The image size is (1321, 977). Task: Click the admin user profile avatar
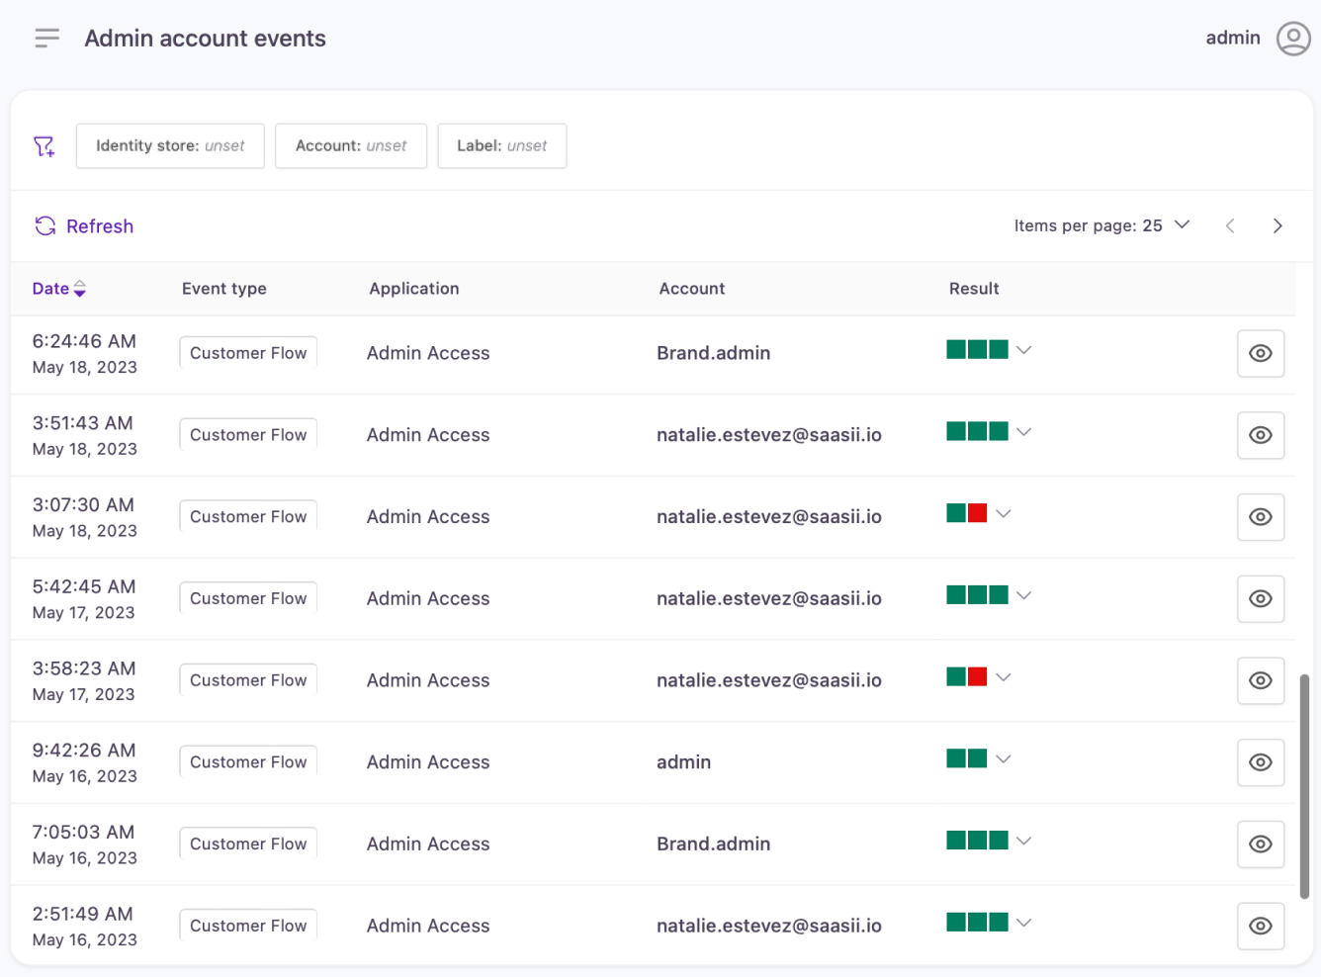(x=1292, y=39)
